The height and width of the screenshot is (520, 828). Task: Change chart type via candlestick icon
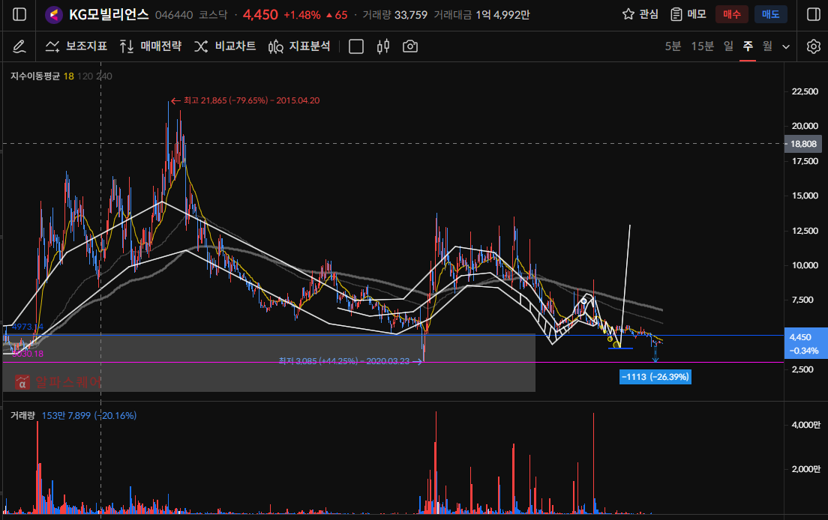[383, 46]
